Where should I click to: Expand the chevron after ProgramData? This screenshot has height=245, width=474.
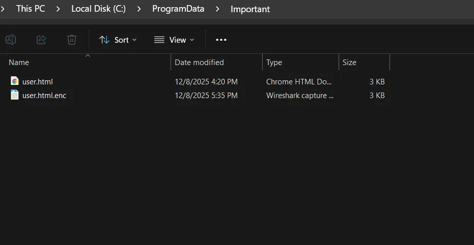217,9
